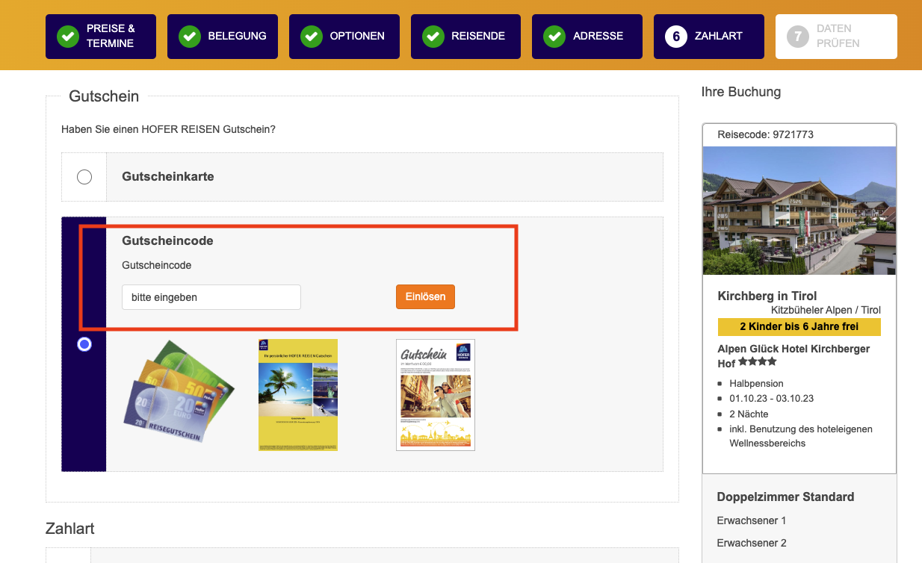Click the Kirchberg in Tirol title

coord(767,296)
